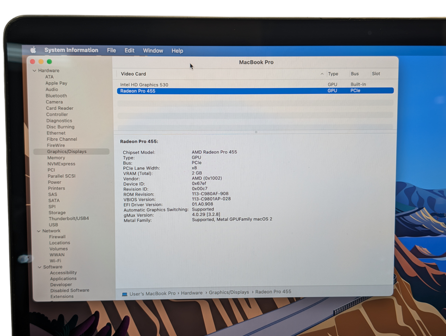Select SAS in the sidebar
This screenshot has width=446, height=336.
(x=53, y=194)
